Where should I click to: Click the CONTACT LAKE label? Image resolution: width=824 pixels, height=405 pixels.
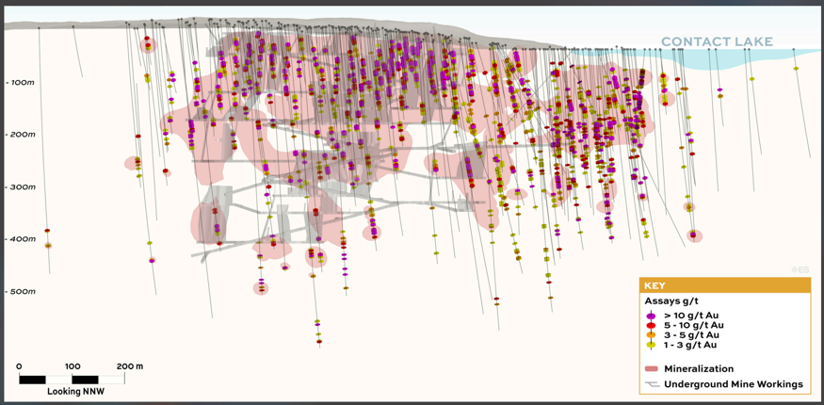717,41
